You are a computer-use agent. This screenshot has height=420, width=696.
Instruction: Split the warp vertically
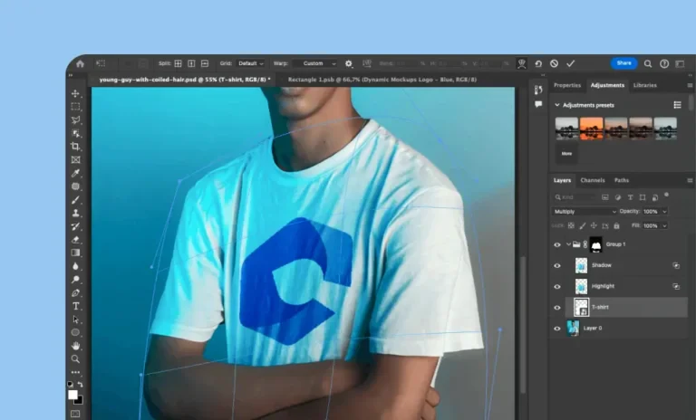click(191, 63)
